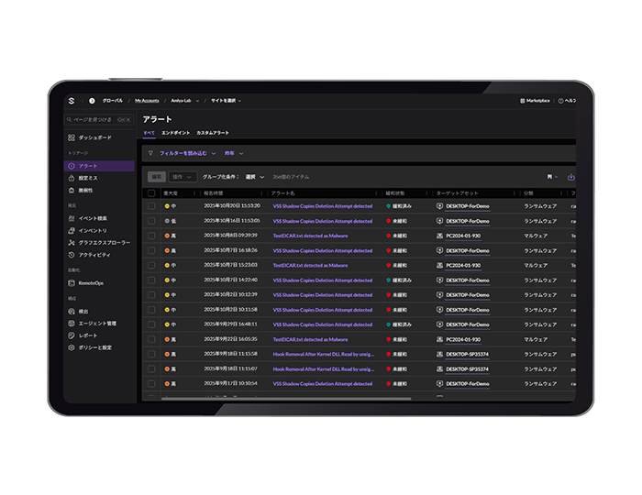Open the グラフエクスプローラー graph icon
Image resolution: width=642 pixels, height=495 pixels.
[x=72, y=242]
